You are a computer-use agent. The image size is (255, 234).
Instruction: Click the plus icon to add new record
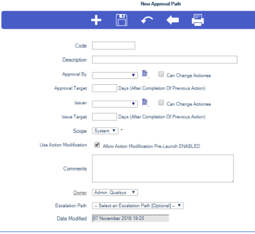click(x=96, y=20)
